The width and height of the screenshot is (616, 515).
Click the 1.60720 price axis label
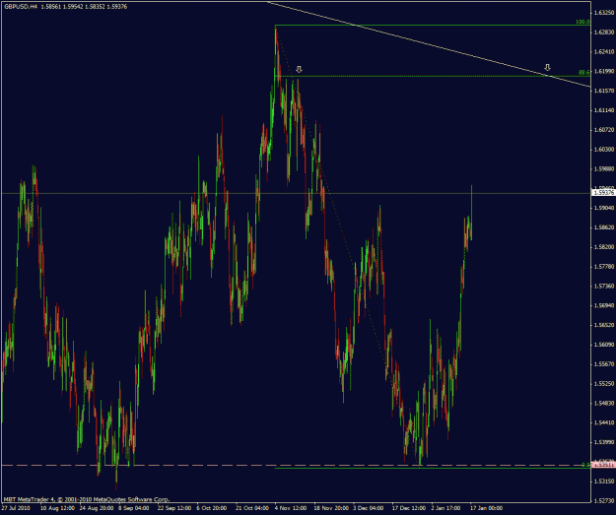coord(604,130)
